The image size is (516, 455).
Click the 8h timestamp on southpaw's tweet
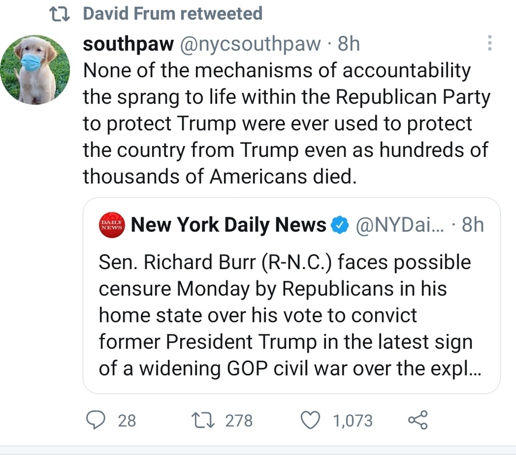point(348,44)
